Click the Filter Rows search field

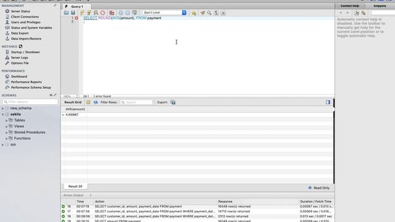(x=136, y=102)
